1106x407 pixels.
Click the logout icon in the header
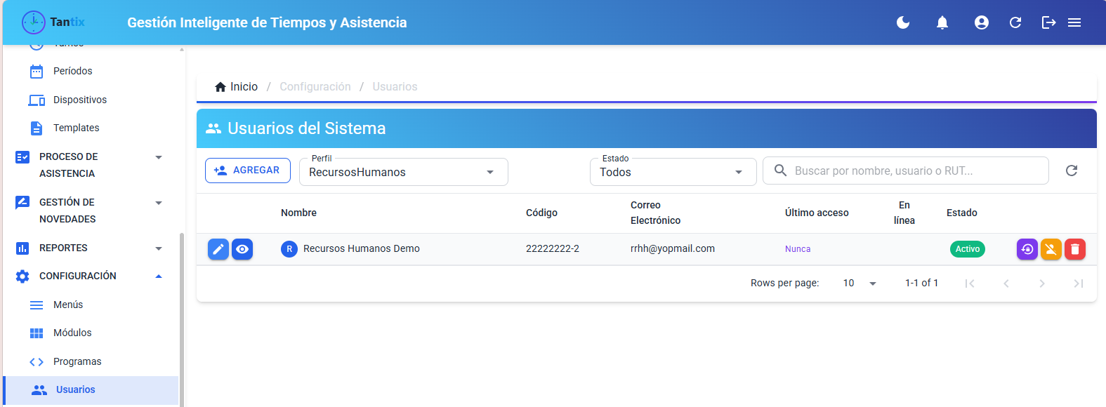[x=1048, y=22]
